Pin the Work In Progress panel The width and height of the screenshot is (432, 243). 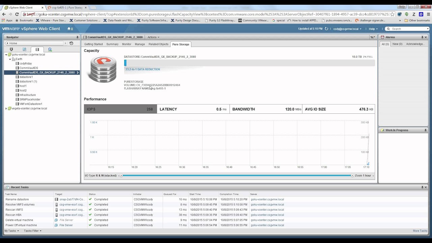point(425,130)
